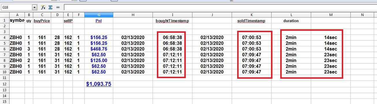Screen dimensions: 377x104
Task: Select the Pnl header cell
Action: [x=99, y=21]
